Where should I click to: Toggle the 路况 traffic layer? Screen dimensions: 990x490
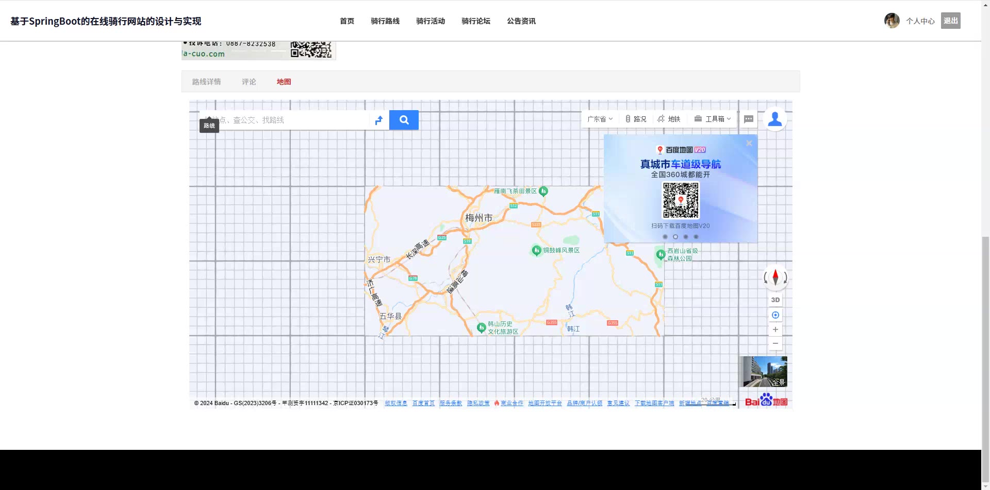636,119
